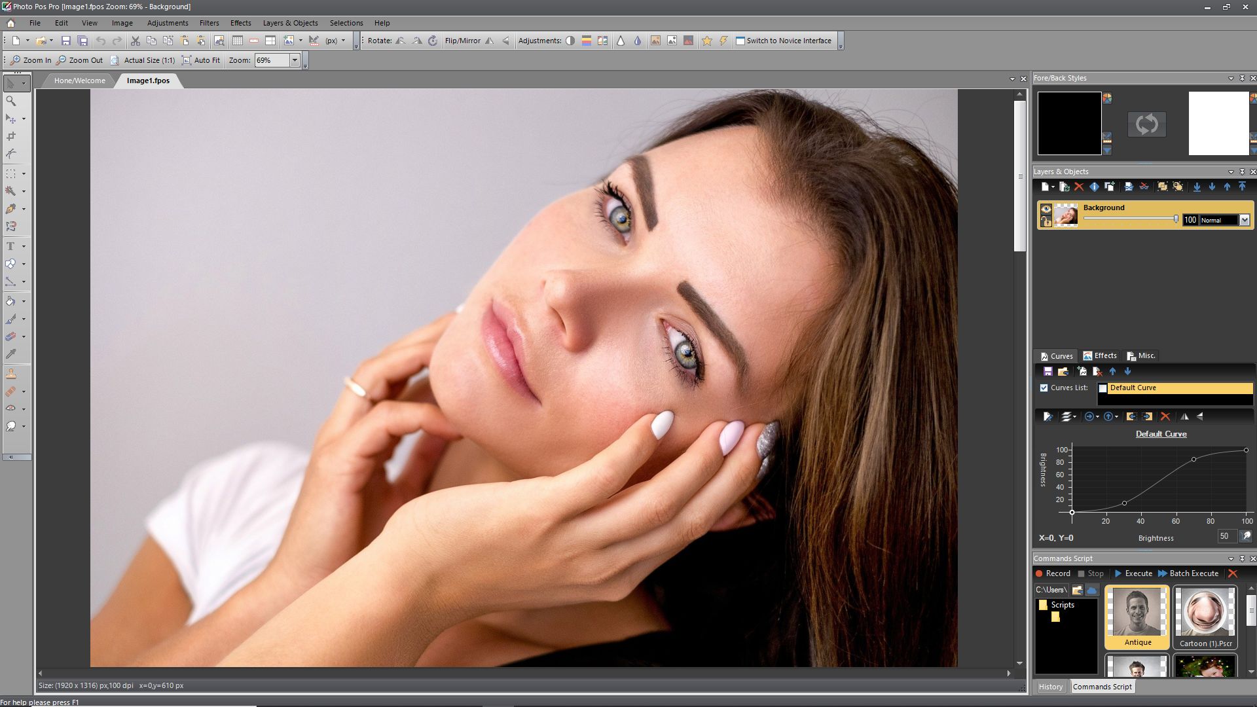This screenshot has width=1257, height=707.
Task: Click the Record script button
Action: (x=1053, y=573)
